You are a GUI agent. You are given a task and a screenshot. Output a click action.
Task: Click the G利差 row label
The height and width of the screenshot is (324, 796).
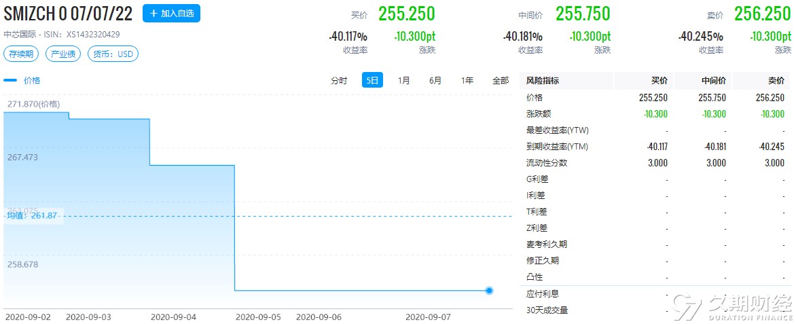tap(538, 179)
